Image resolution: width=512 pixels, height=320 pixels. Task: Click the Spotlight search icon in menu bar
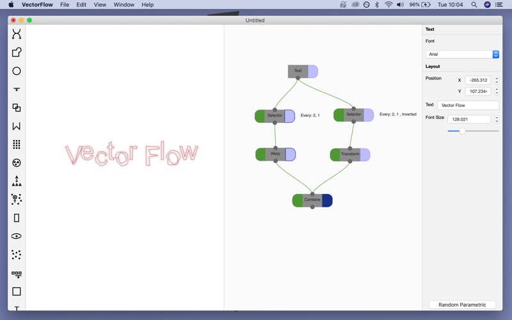474,4
